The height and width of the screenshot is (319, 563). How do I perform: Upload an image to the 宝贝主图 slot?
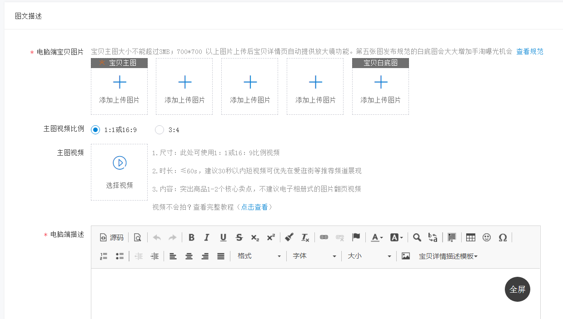click(x=119, y=86)
